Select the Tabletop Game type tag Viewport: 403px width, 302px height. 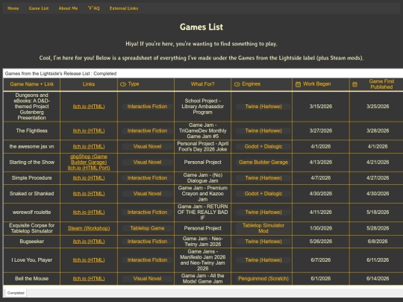coord(147,228)
